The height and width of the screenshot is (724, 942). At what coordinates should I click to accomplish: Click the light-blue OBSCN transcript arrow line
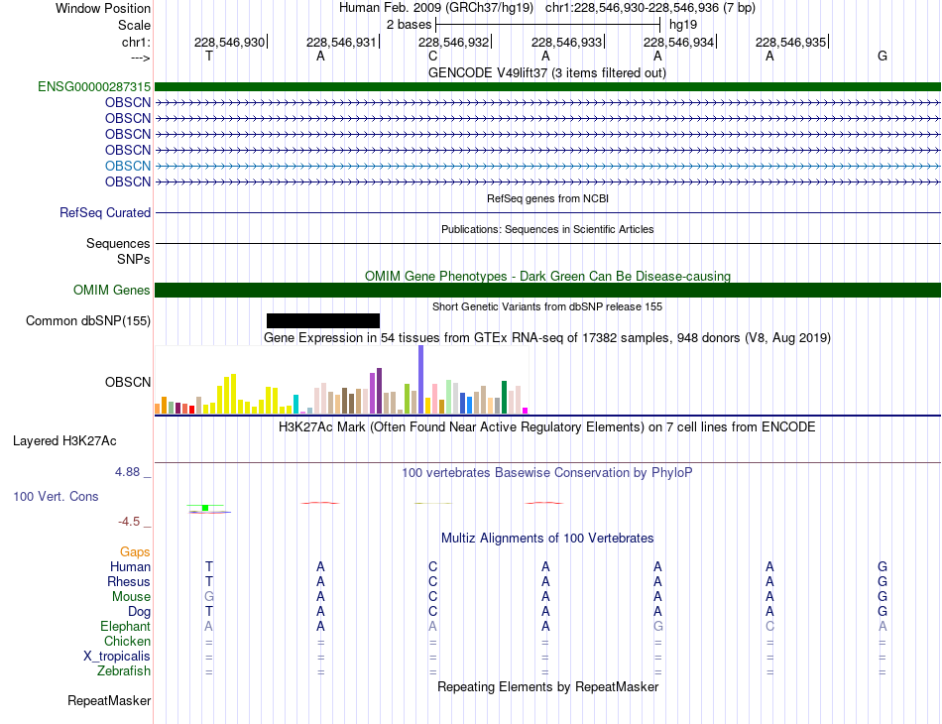547,166
